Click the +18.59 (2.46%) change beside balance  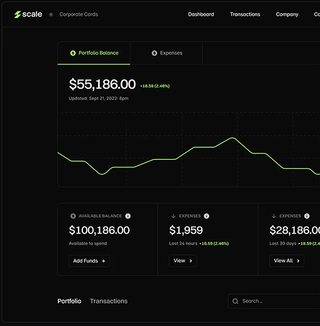pyautogui.click(x=155, y=86)
